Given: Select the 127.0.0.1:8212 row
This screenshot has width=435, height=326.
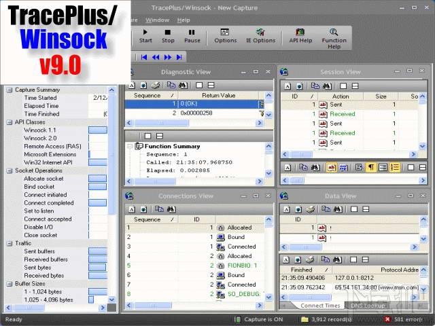Looking at the screenshot, I should pyautogui.click(x=350, y=278).
